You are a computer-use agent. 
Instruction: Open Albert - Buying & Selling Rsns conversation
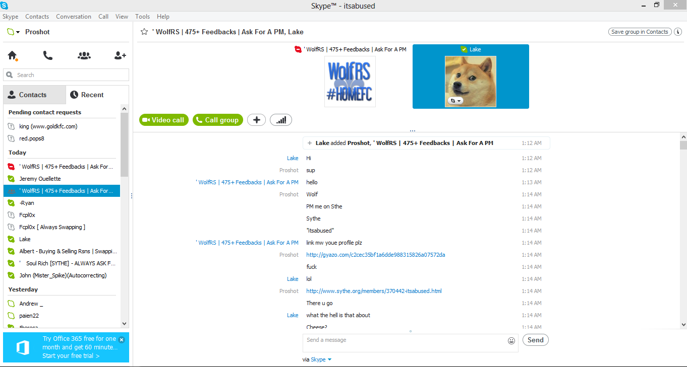(62, 251)
